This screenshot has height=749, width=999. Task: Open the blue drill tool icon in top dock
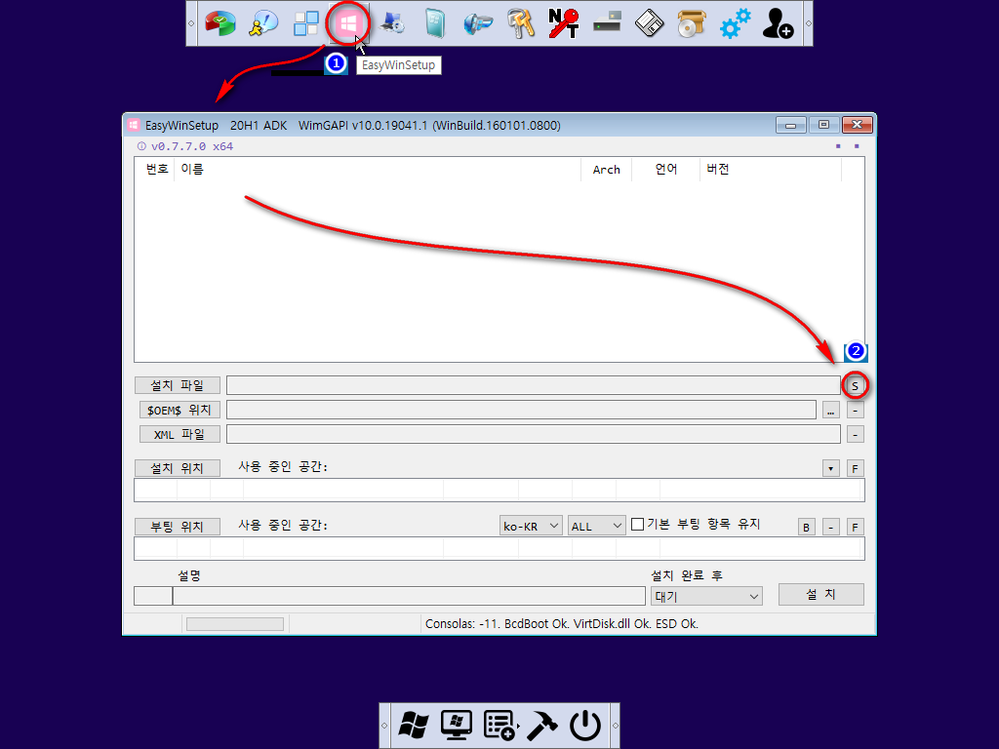(478, 23)
